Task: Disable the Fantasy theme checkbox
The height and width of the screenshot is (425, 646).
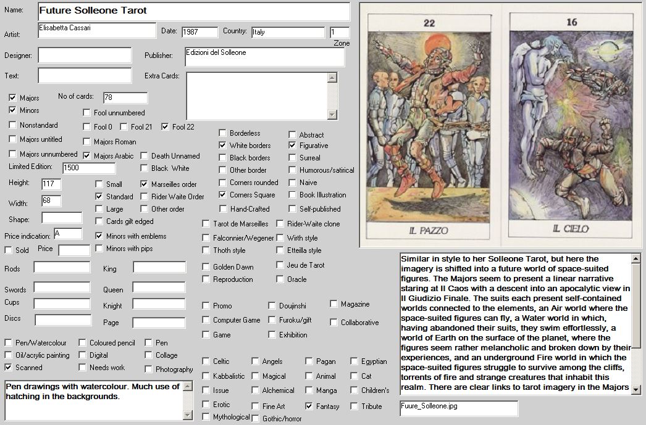Action: [309, 406]
